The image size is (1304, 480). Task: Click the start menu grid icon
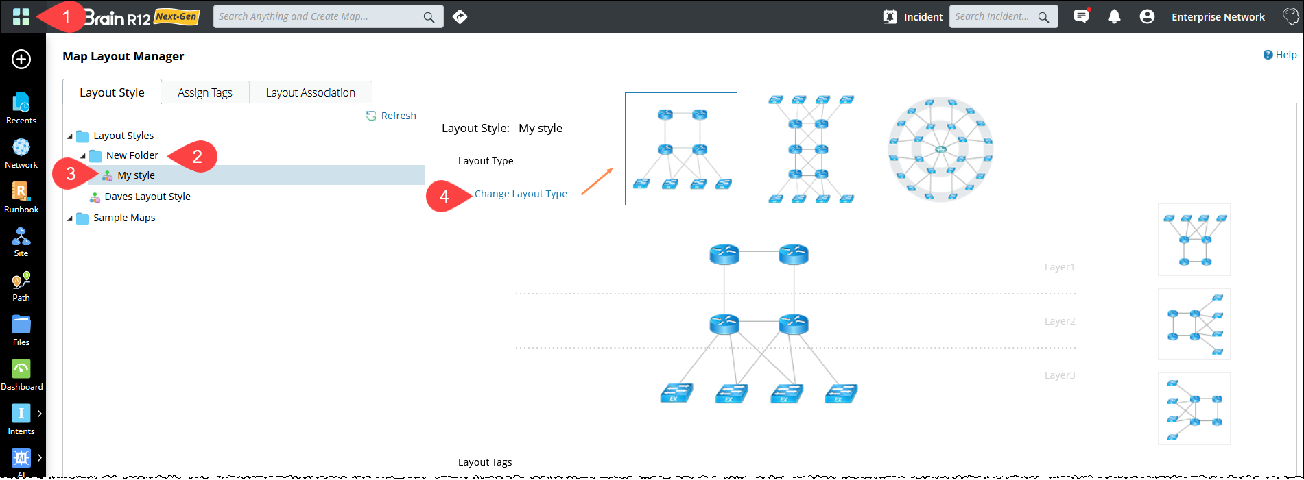pos(21,16)
